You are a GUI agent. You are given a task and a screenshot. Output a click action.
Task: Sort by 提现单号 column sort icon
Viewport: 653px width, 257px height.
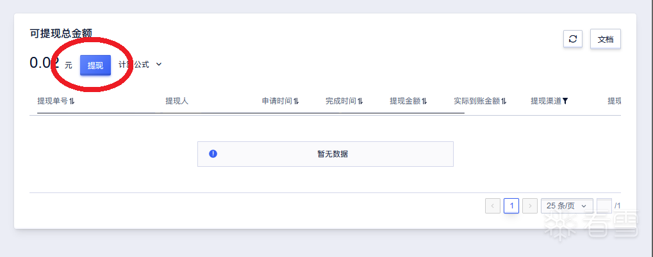[x=72, y=101]
